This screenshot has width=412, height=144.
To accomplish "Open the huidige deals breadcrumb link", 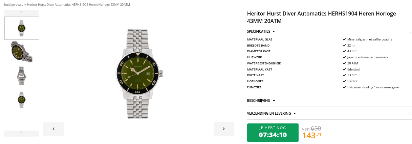I will pos(13,5).
